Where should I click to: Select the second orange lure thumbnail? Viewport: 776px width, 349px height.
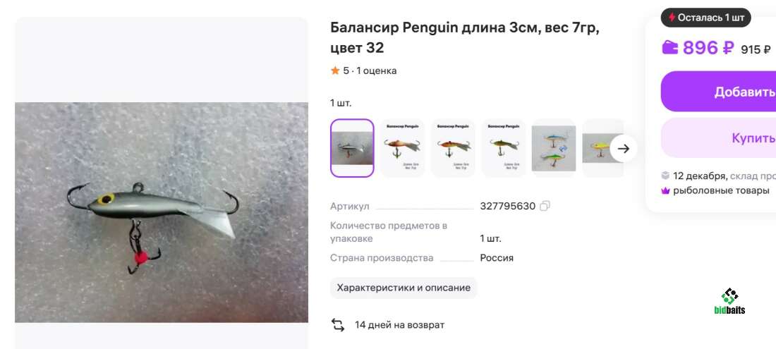point(403,148)
